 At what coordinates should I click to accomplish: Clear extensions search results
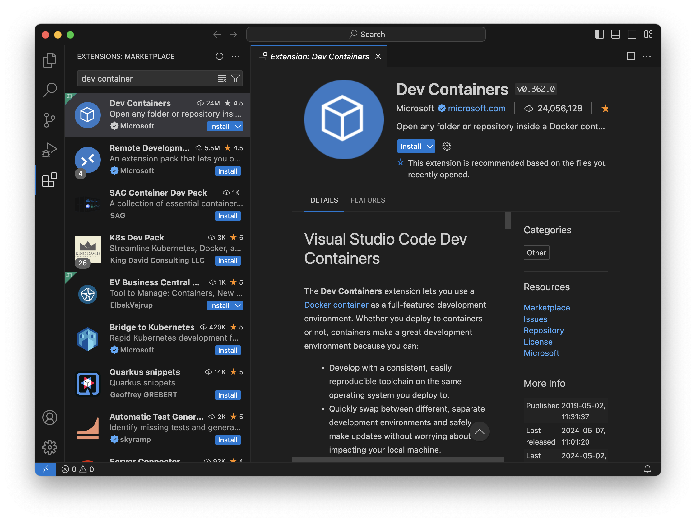[222, 79]
